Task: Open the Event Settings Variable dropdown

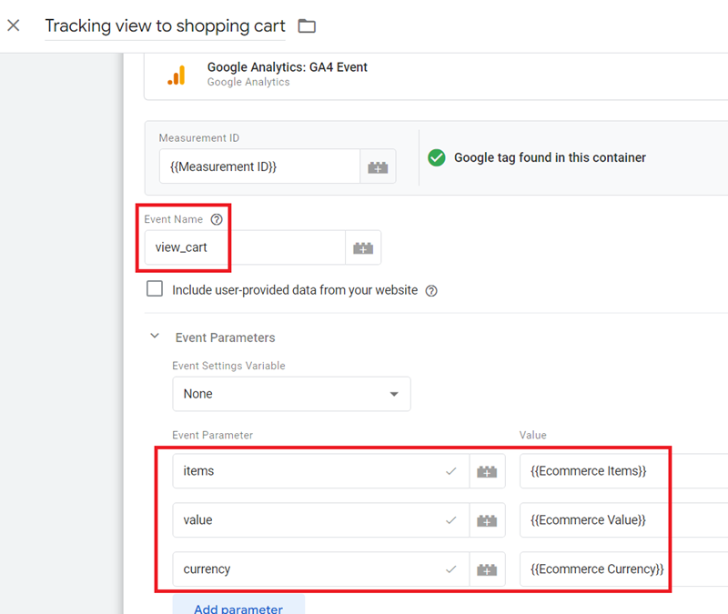Action: pyautogui.click(x=291, y=394)
